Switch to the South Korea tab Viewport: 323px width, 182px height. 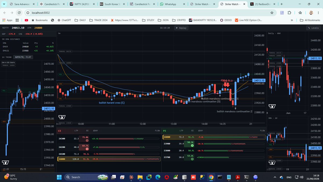pyautogui.click(x=113, y=4)
